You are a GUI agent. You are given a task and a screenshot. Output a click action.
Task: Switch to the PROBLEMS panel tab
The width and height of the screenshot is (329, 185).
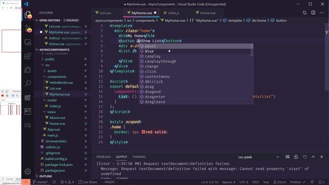tap(103, 157)
